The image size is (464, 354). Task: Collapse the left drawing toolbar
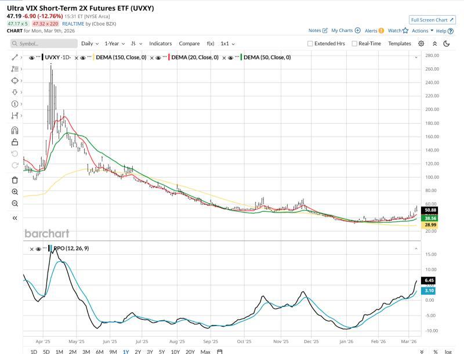coord(14,218)
